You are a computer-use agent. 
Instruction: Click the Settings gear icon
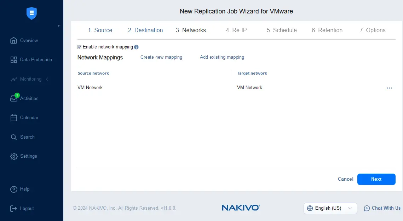click(13, 156)
